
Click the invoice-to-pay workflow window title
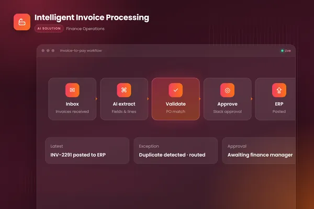pyautogui.click(x=81, y=51)
